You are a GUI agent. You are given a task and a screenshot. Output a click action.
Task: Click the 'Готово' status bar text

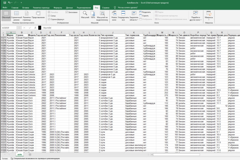(5, 159)
